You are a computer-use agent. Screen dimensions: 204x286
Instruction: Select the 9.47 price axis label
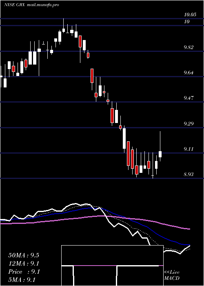coord(188,98)
